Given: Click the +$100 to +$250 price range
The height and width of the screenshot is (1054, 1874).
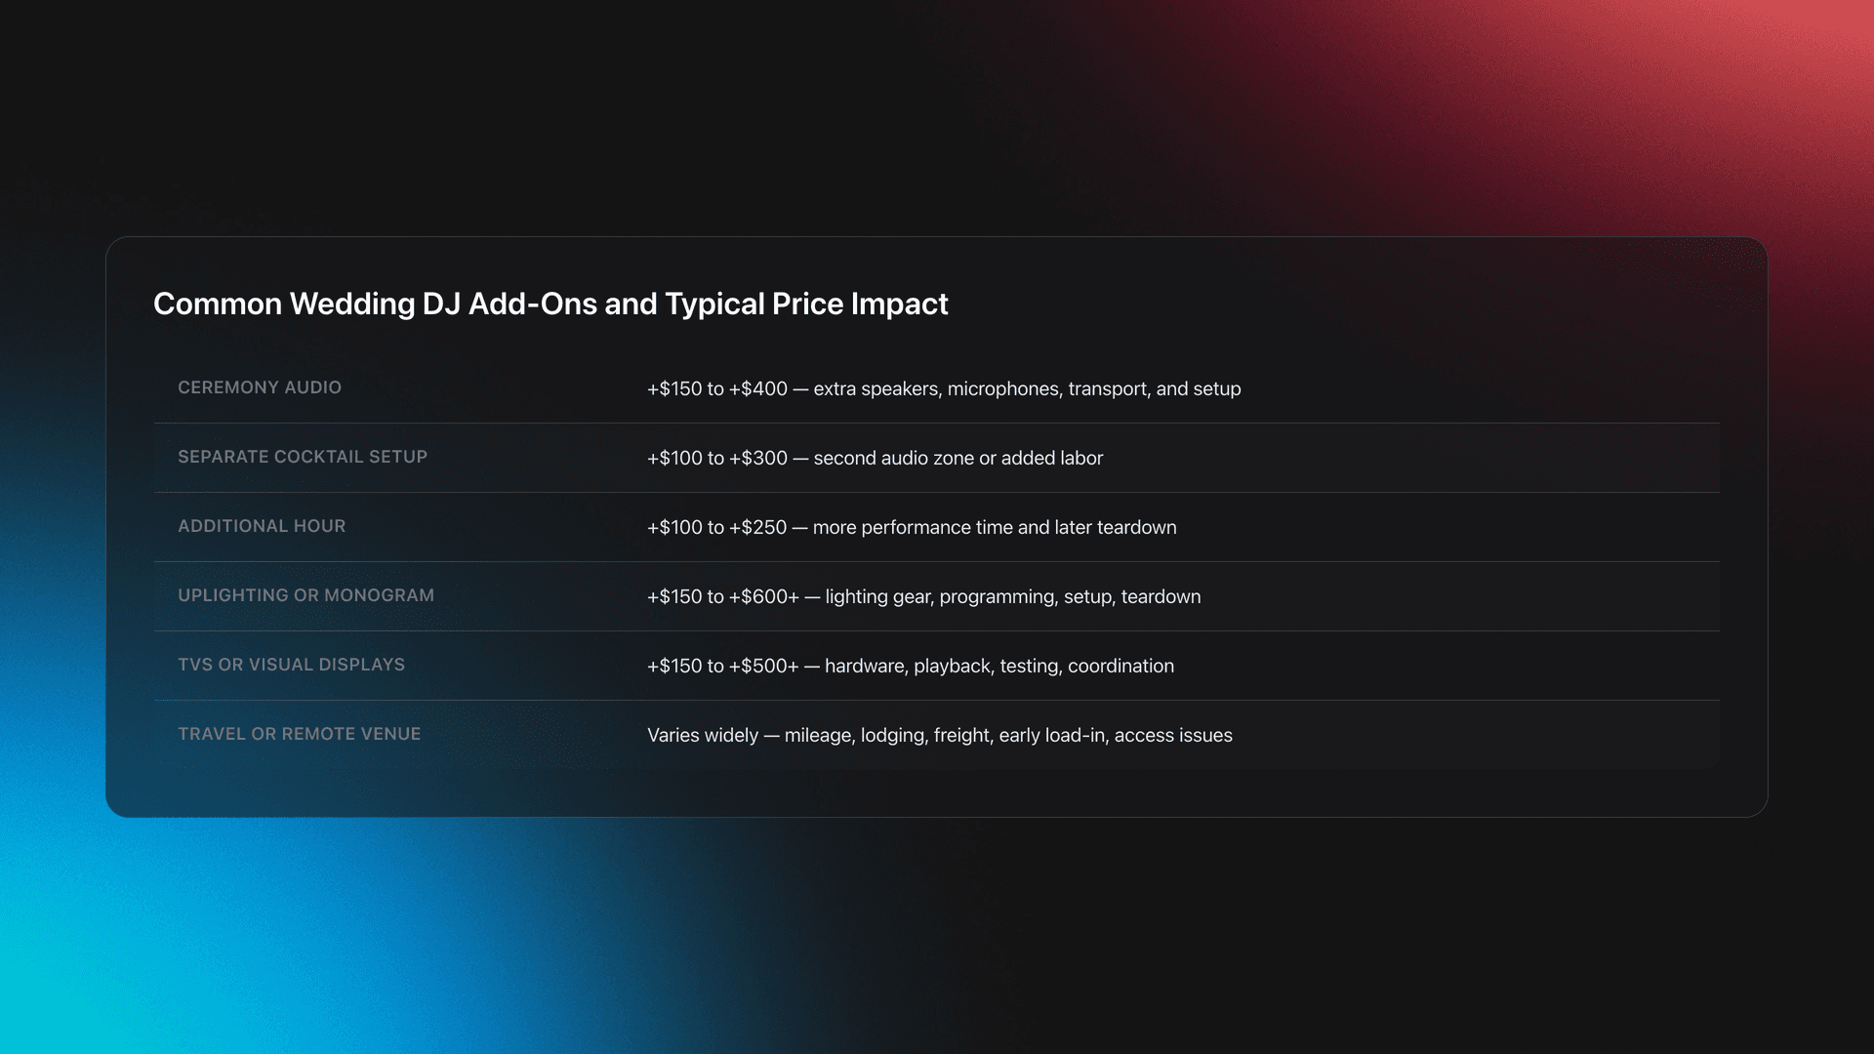Looking at the screenshot, I should 716,527.
